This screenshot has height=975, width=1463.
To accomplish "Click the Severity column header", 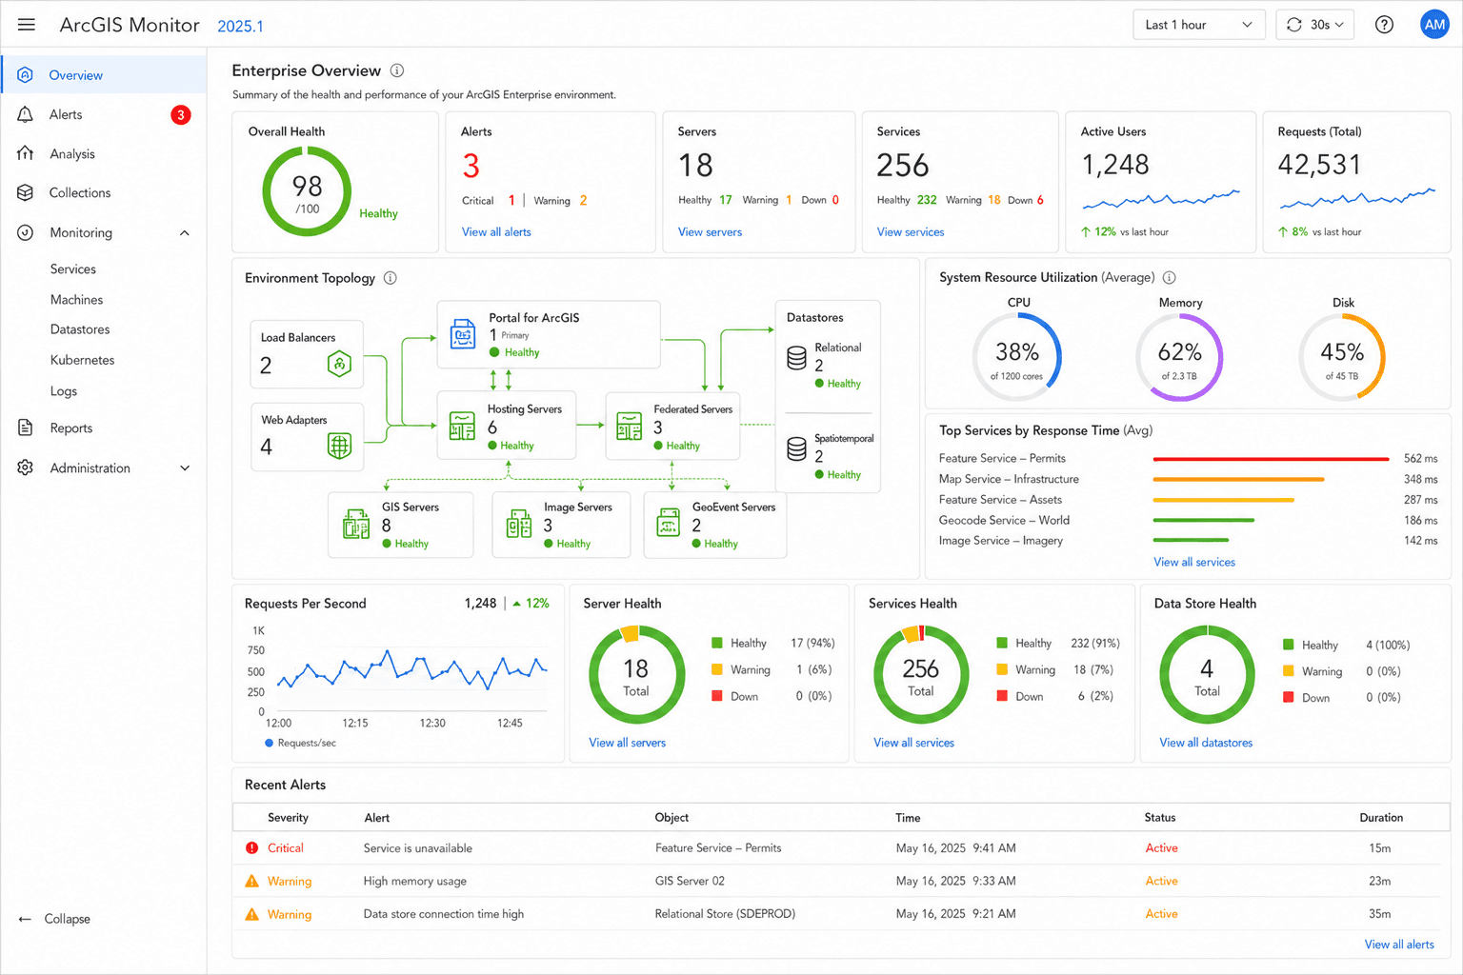I will (288, 818).
